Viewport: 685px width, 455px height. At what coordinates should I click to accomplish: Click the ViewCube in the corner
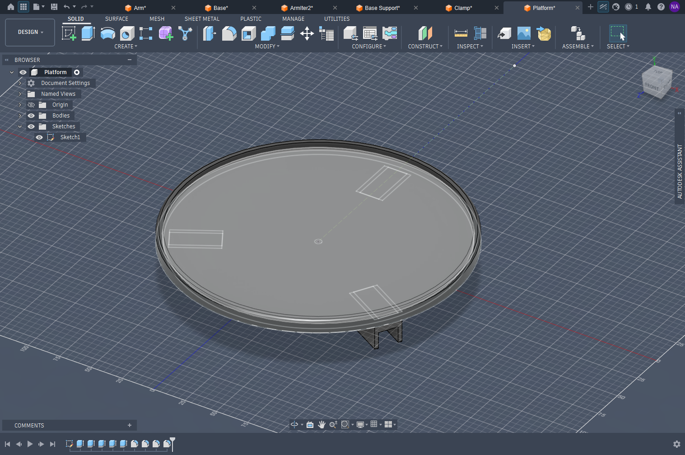click(657, 82)
